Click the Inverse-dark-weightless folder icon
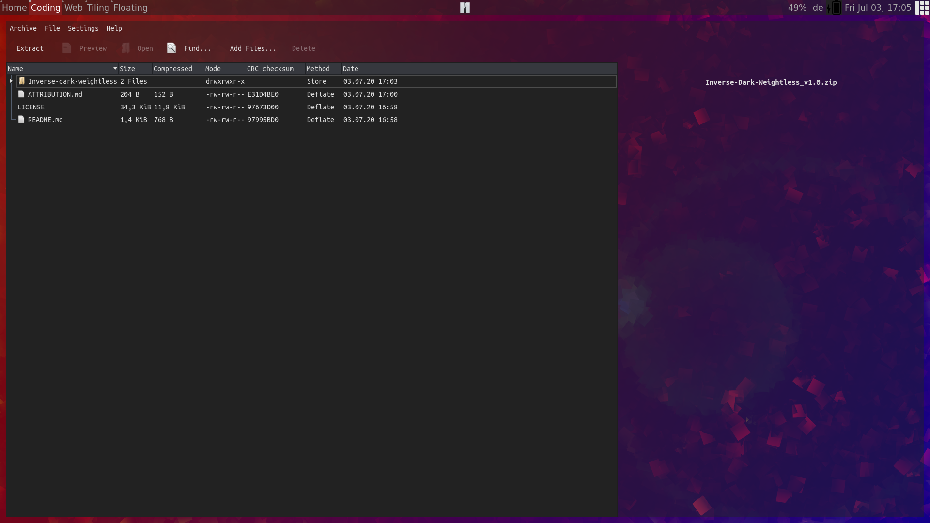The width and height of the screenshot is (930, 523). click(22, 81)
